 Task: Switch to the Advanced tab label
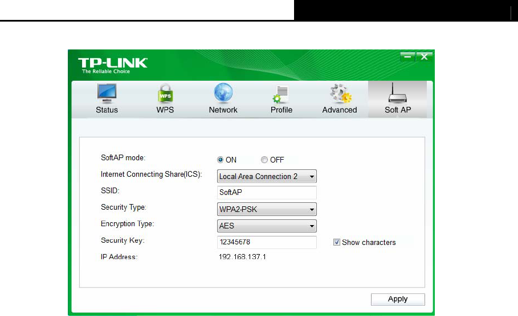340,110
